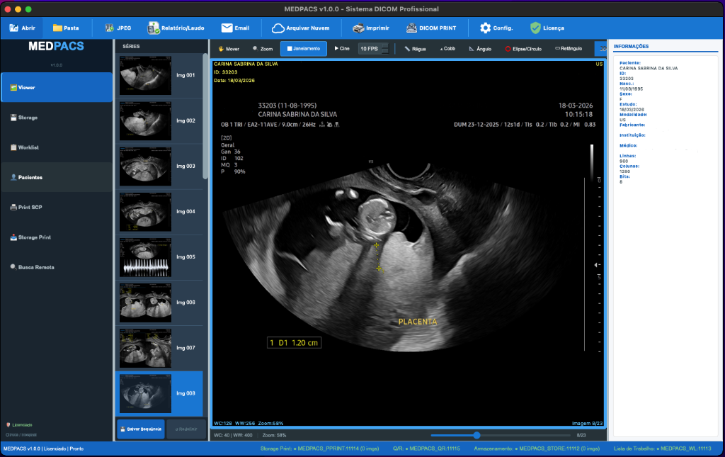Click the Armazenamento MEDPACS_STORE status
The height and width of the screenshot is (457, 725).
537,448
